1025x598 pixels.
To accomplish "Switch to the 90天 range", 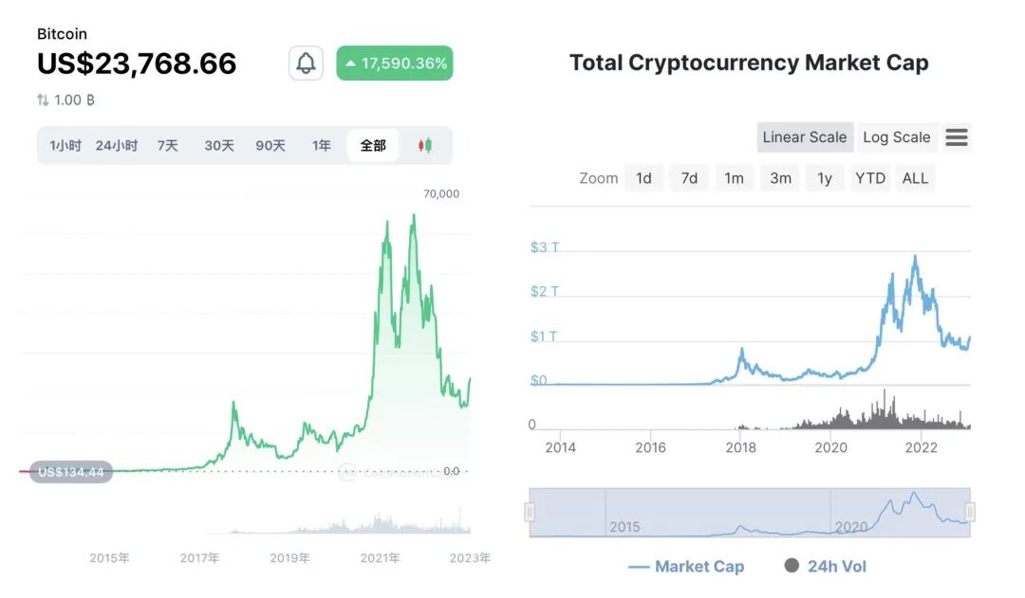I will coord(270,146).
